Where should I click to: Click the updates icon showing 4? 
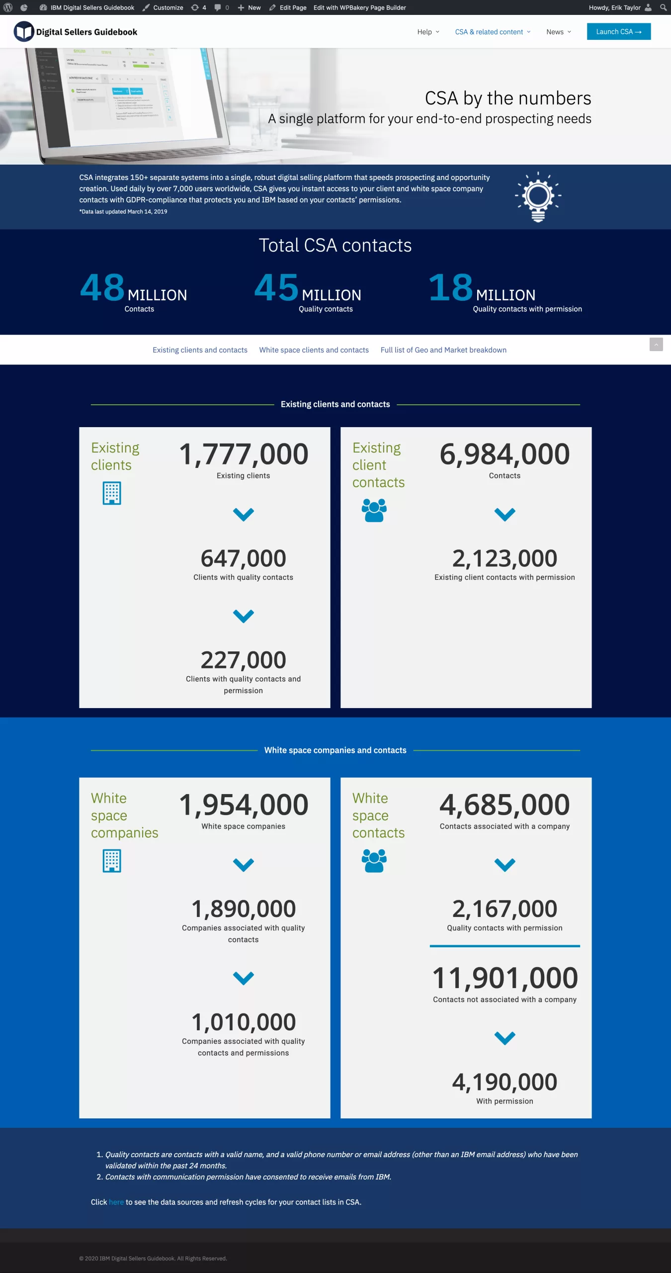199,7
